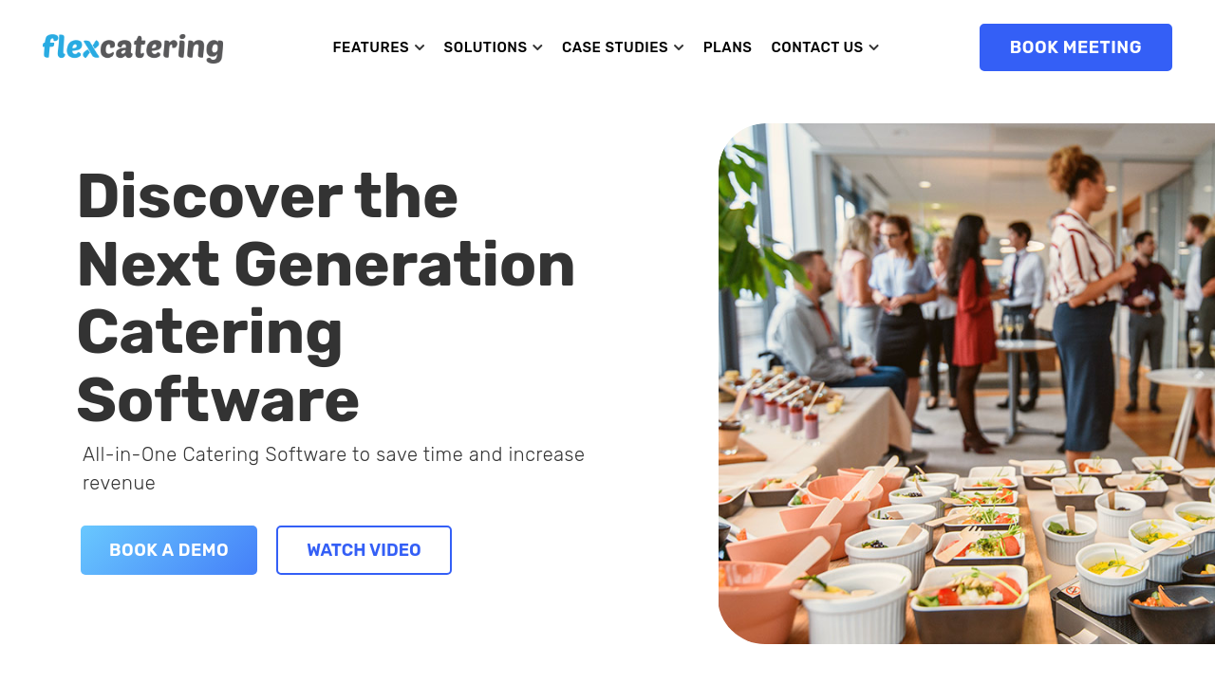Click the Book a Demo button
This screenshot has height=683, width=1215.
click(169, 550)
